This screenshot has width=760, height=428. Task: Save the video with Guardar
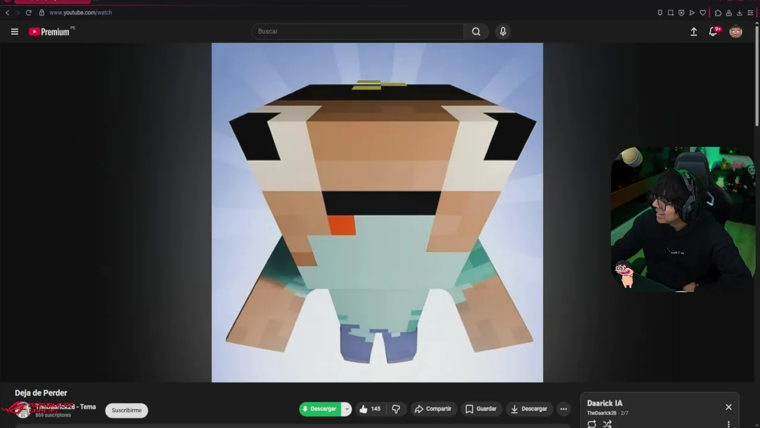click(x=481, y=409)
